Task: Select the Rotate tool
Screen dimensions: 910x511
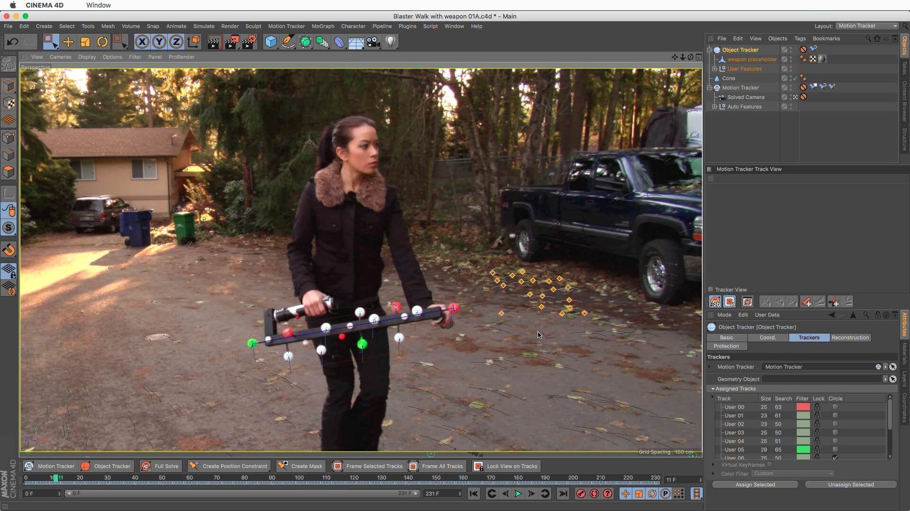Action: click(102, 42)
